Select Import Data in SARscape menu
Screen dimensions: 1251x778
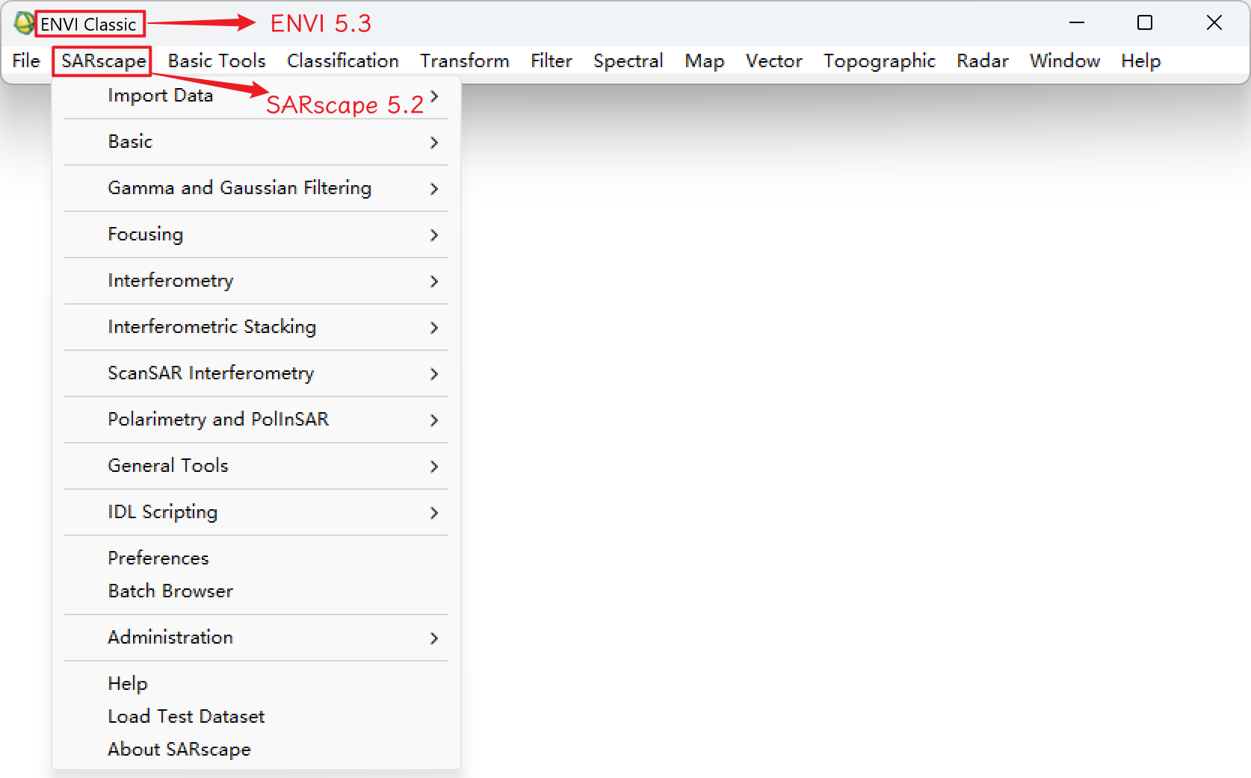pyautogui.click(x=256, y=96)
